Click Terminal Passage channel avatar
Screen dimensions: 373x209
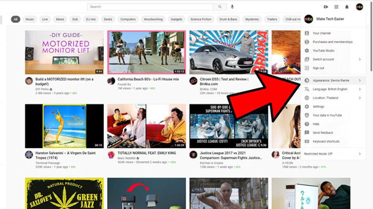click(29, 155)
